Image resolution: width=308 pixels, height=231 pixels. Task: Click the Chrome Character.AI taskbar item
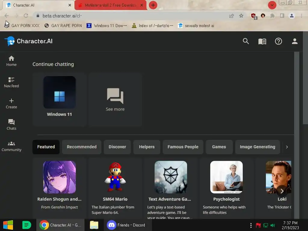60,225
